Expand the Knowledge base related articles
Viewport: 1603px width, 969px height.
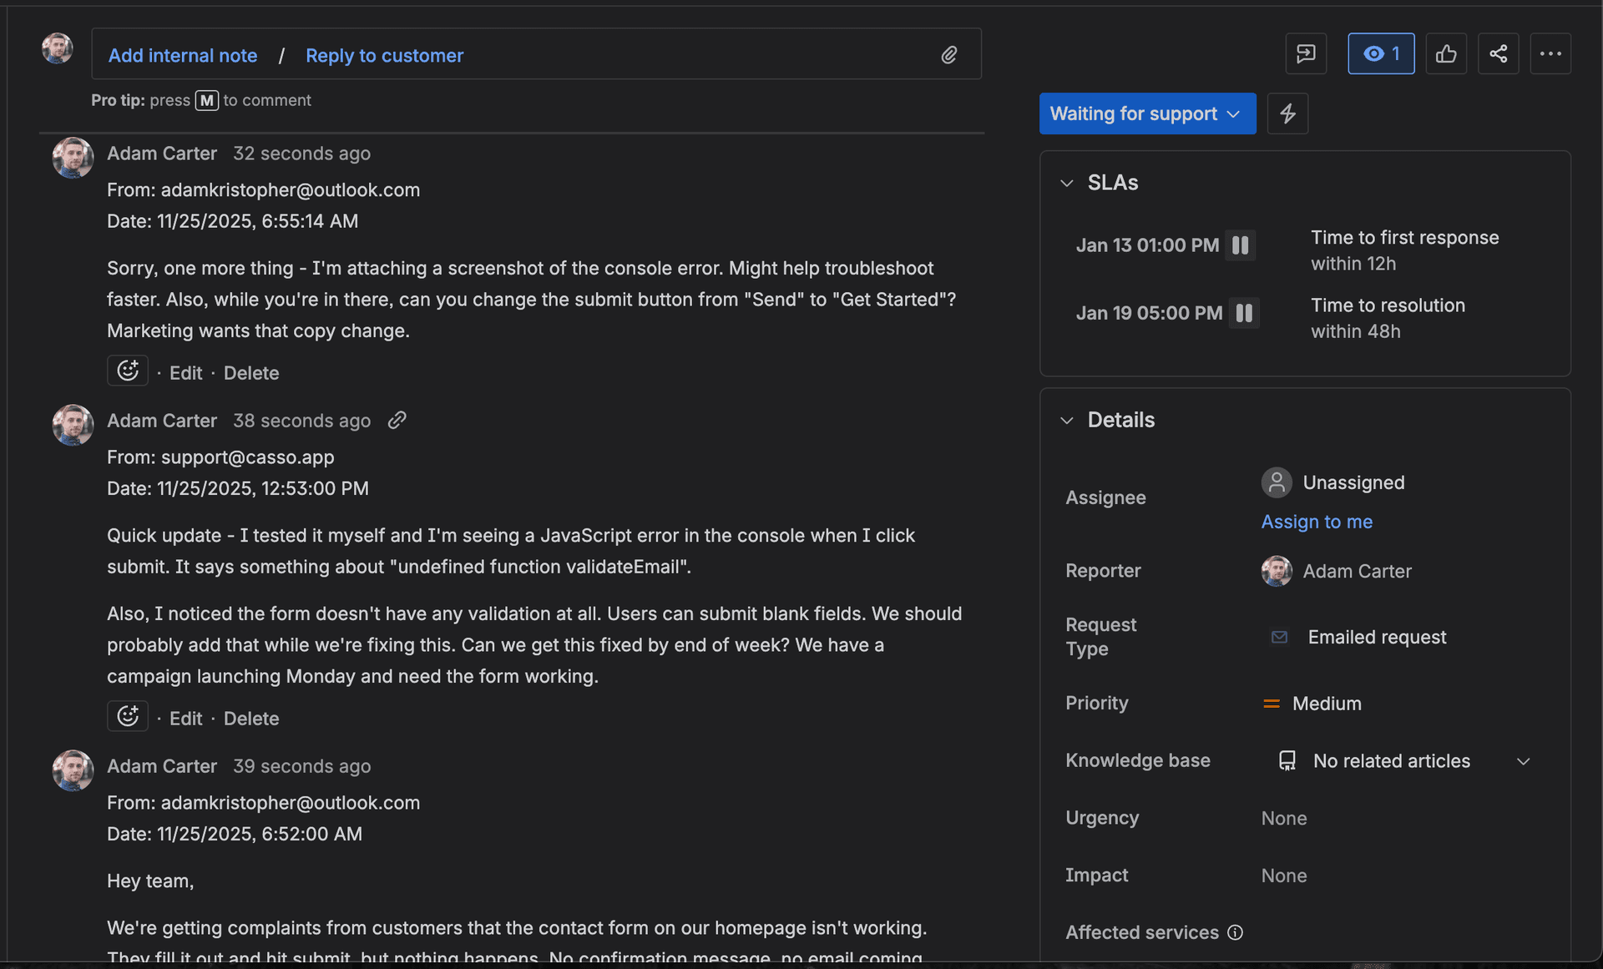pos(1523,761)
